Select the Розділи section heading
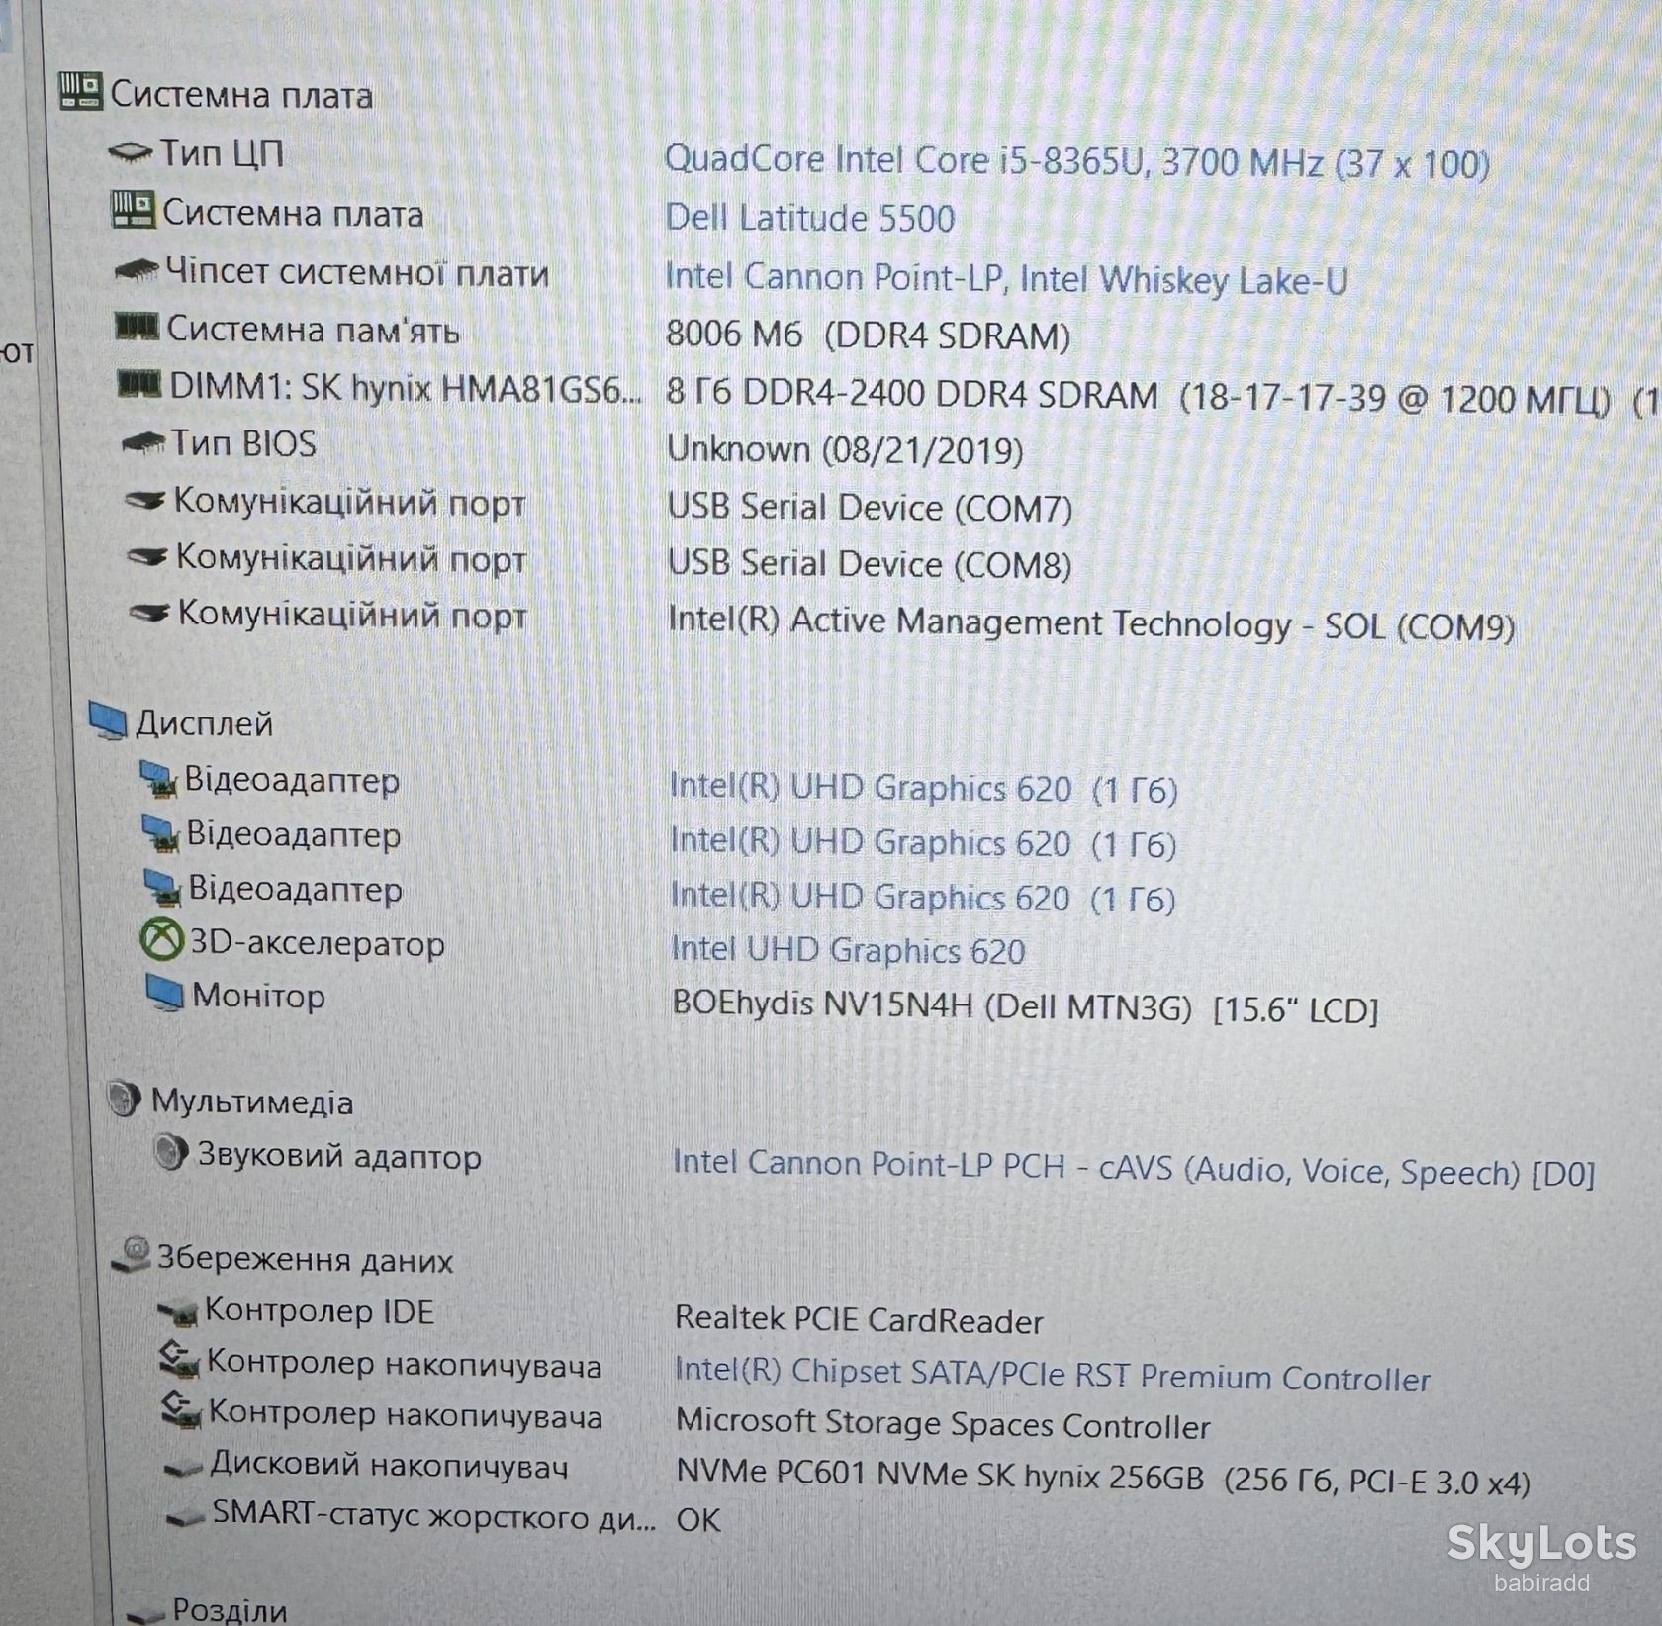Image resolution: width=1662 pixels, height=1626 pixels. [230, 1612]
